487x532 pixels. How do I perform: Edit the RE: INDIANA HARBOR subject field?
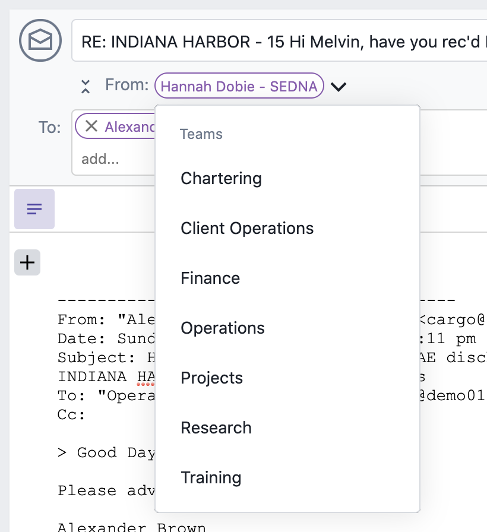pyautogui.click(x=280, y=41)
